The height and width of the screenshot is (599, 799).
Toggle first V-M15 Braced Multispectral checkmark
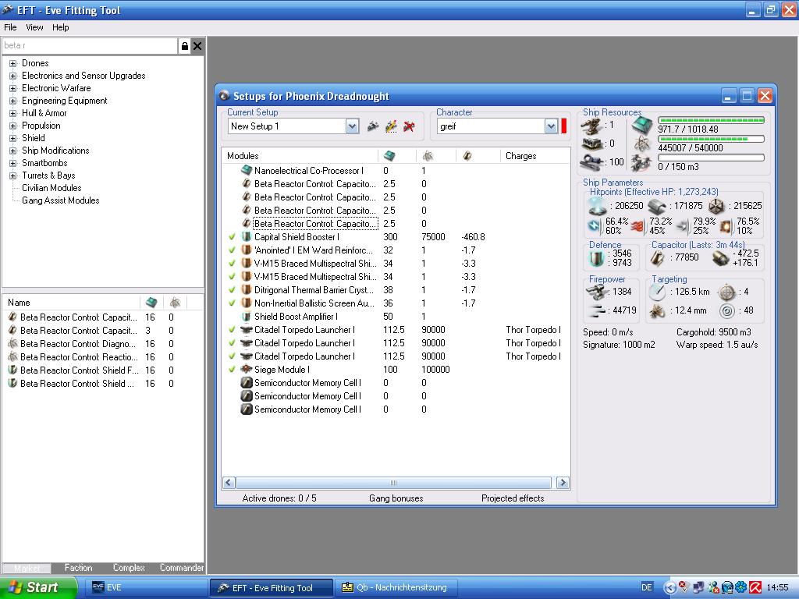[233, 264]
